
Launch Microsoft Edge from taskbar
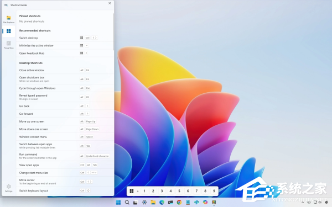(162, 203)
